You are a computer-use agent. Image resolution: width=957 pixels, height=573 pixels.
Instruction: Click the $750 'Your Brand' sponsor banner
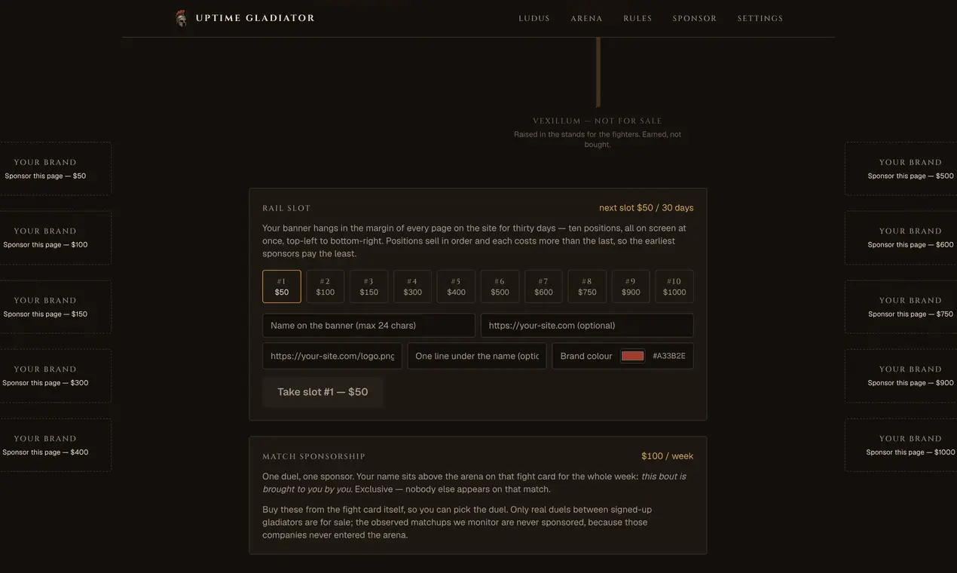[x=901, y=307]
